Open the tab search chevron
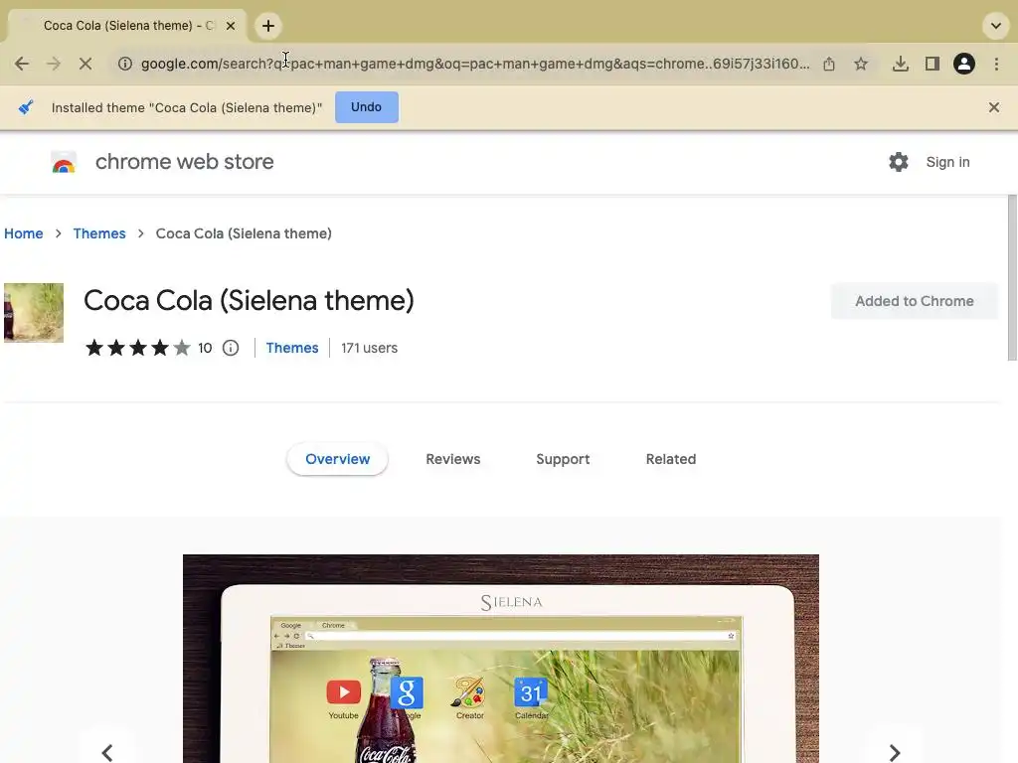The image size is (1018, 763). [995, 26]
